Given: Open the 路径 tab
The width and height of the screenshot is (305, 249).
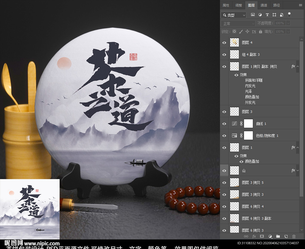Looking at the screenshot, I should tap(276, 5).
